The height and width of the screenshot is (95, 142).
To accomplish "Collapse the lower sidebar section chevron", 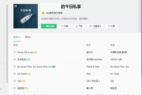I will click(x=3, y=83).
